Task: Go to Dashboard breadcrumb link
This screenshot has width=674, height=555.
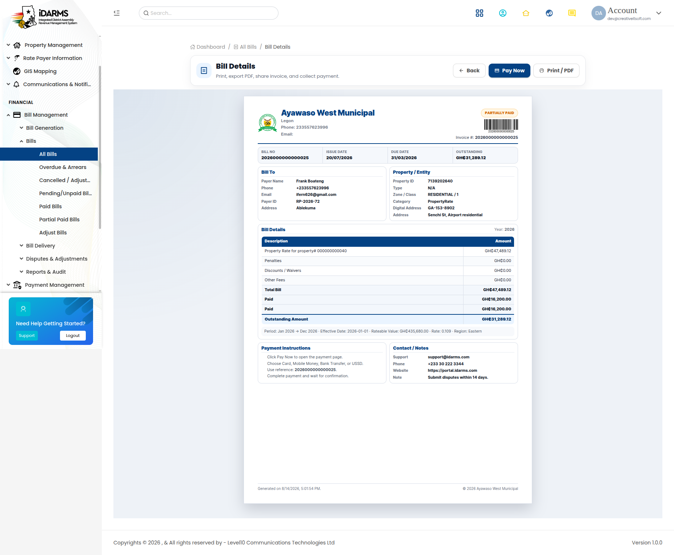Action: click(208, 47)
